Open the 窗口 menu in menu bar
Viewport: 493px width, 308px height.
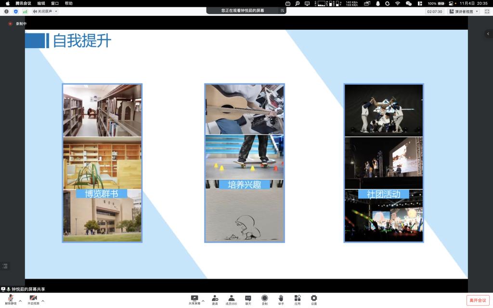click(55, 3)
